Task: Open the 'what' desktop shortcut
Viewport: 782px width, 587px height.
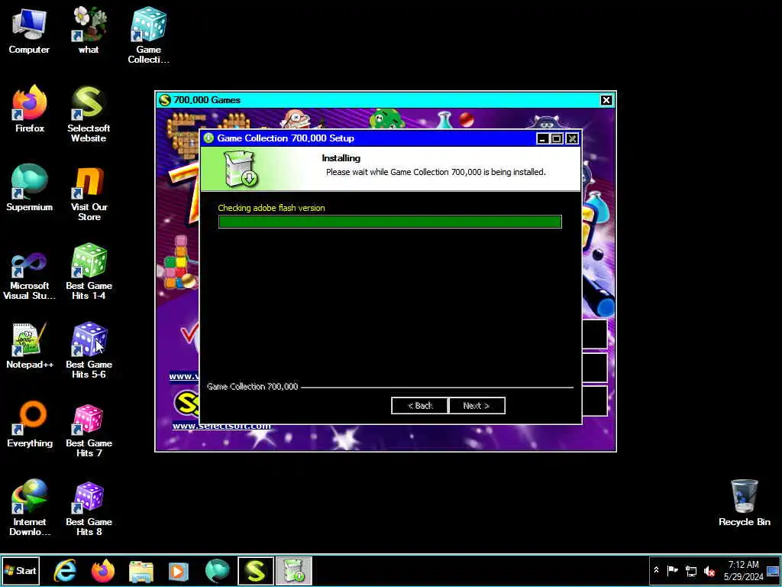Action: (89, 31)
